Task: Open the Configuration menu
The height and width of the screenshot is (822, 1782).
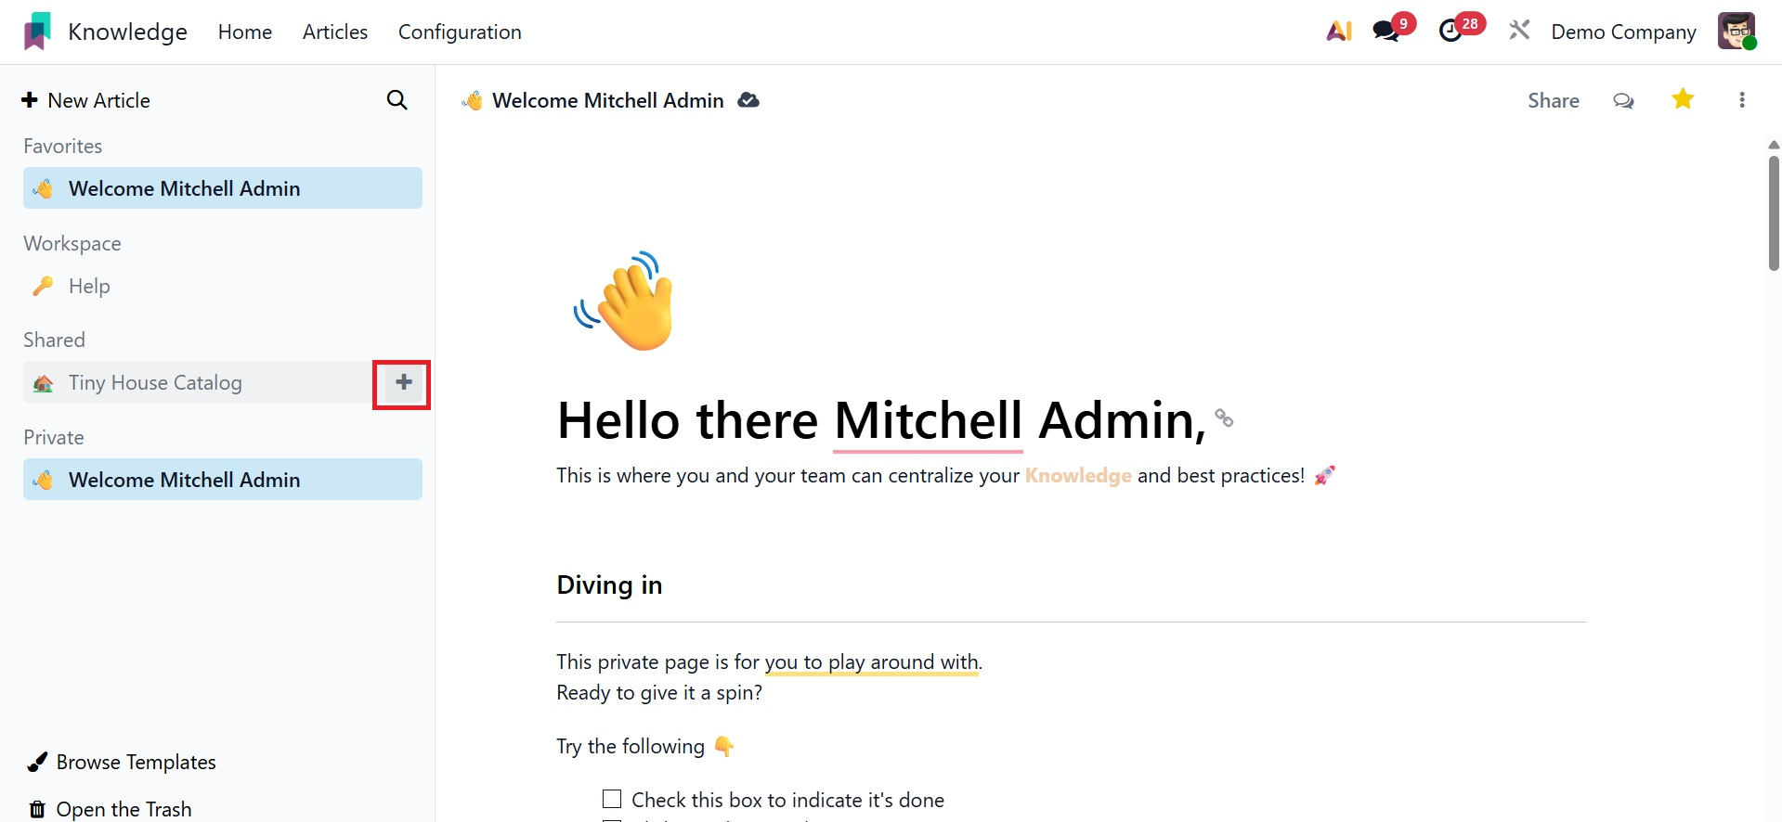Action: pos(460,32)
